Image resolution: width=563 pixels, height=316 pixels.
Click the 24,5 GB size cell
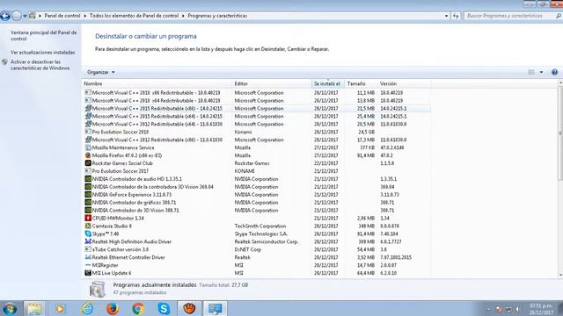pos(366,132)
